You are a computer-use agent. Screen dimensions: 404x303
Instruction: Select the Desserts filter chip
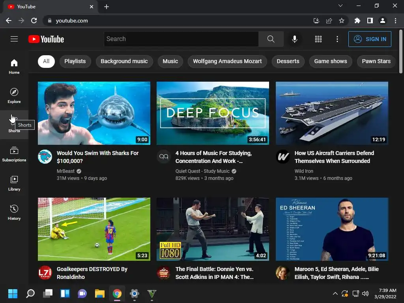288,61
